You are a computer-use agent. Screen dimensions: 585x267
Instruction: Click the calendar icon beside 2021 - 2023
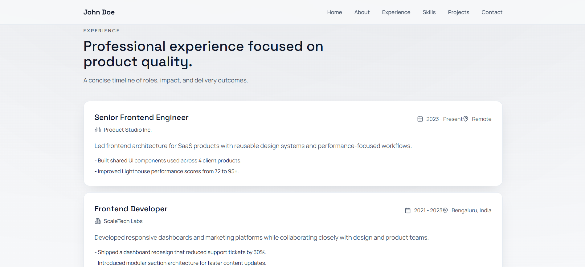coord(408,210)
